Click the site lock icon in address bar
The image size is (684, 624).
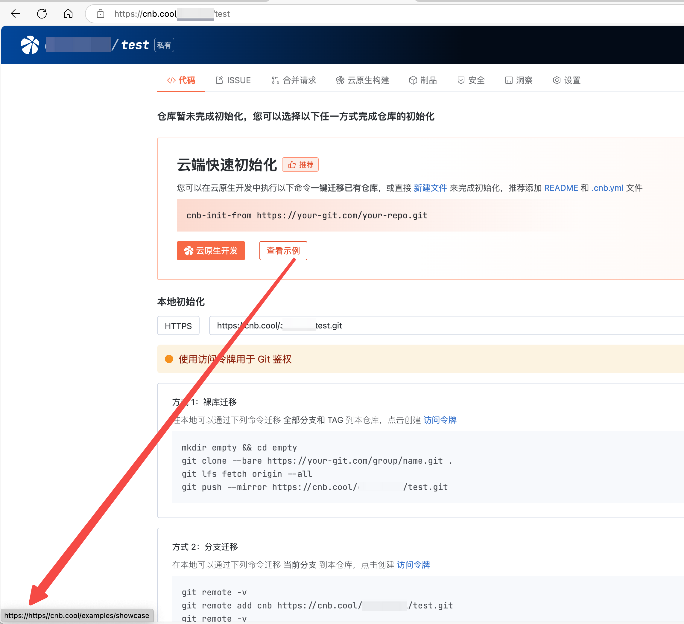pyautogui.click(x=101, y=13)
